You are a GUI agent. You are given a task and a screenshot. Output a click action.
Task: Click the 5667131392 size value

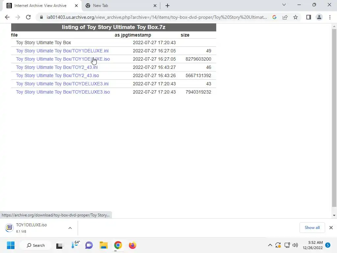tap(198, 75)
